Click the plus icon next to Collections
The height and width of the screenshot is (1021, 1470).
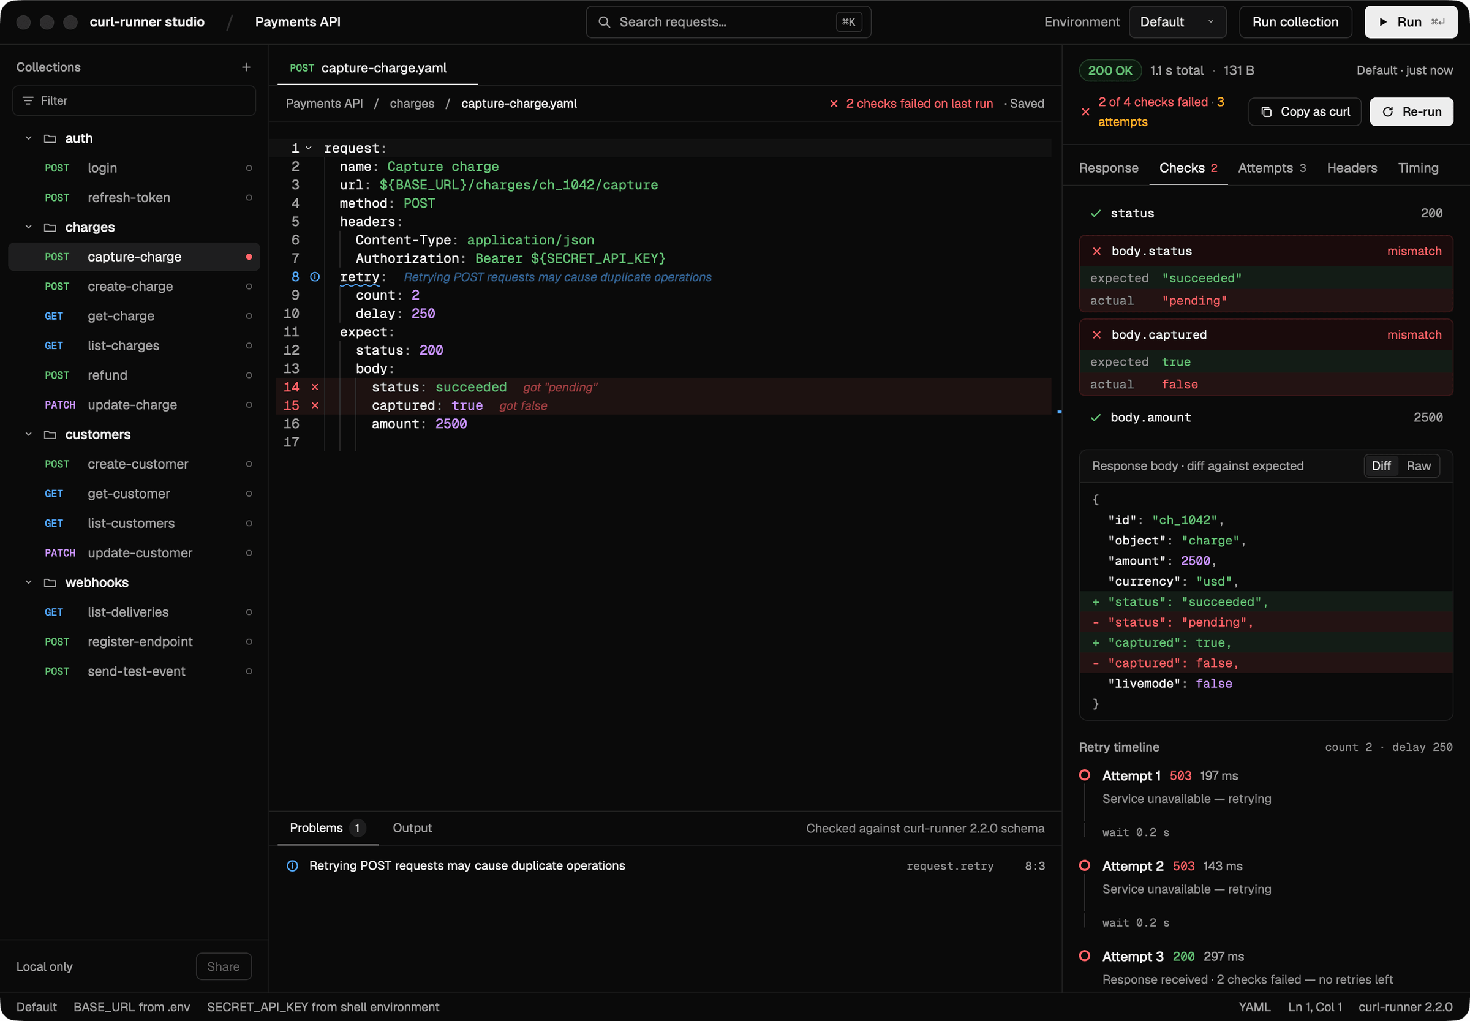pyautogui.click(x=246, y=67)
